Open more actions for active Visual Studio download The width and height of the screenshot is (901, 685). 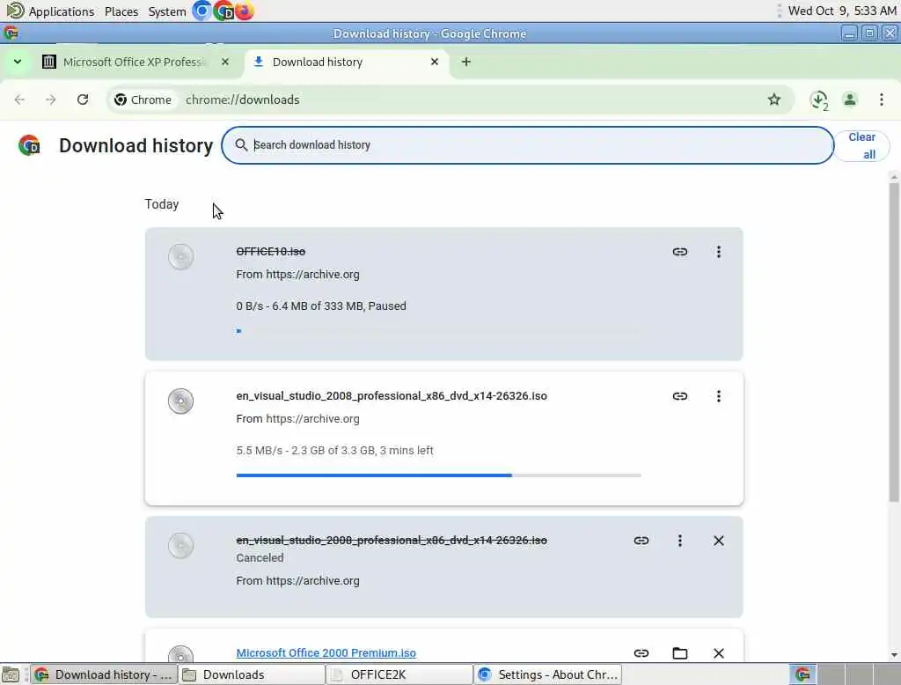[718, 396]
